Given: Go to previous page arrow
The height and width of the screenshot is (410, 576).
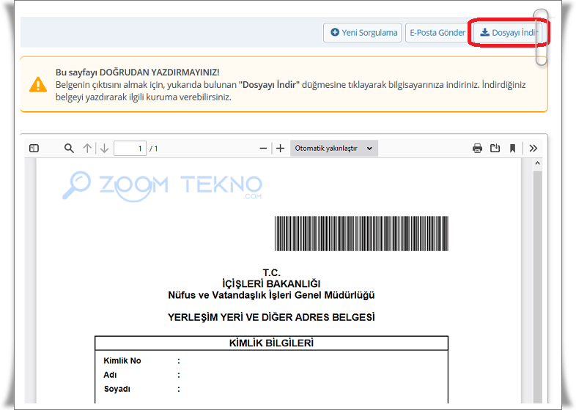Looking at the screenshot, I should pos(87,149).
